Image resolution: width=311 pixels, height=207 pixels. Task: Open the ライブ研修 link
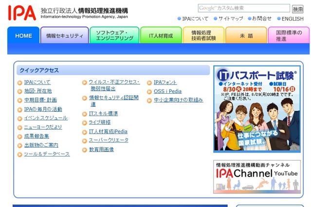click(100, 122)
